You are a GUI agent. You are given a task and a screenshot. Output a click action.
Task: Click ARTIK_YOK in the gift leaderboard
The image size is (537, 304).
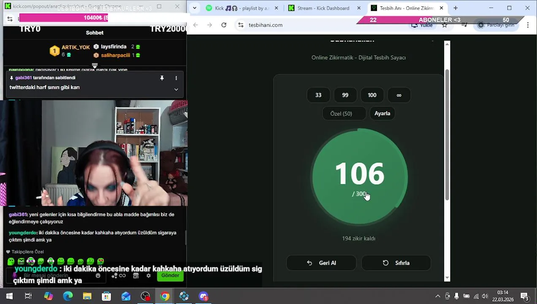point(76,47)
